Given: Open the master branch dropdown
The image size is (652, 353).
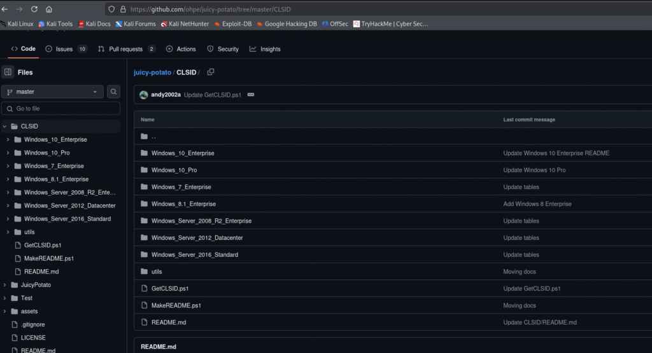Looking at the screenshot, I should (x=52, y=92).
